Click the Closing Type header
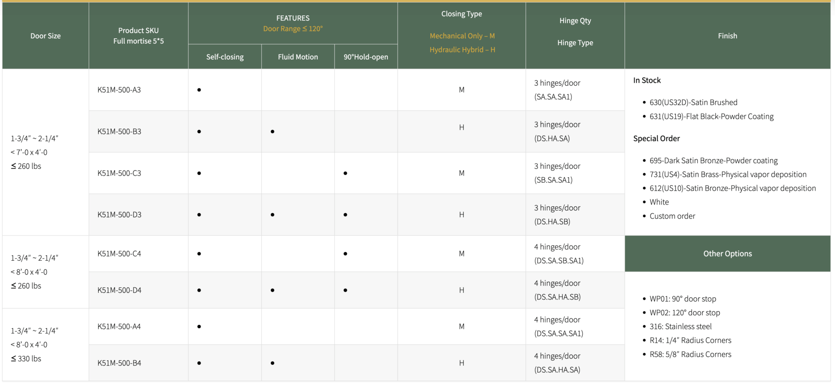Screen dimensions: 835x383 (x=462, y=14)
